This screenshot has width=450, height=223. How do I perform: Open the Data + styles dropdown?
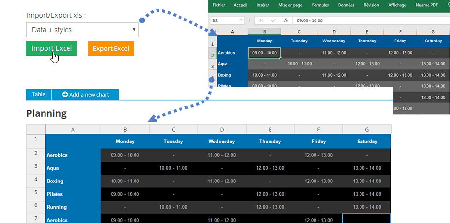click(x=83, y=30)
